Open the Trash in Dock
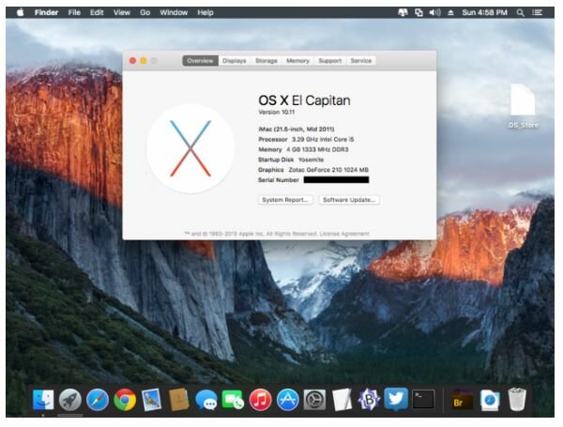Image resolution: width=563 pixels, height=427 pixels. [517, 400]
